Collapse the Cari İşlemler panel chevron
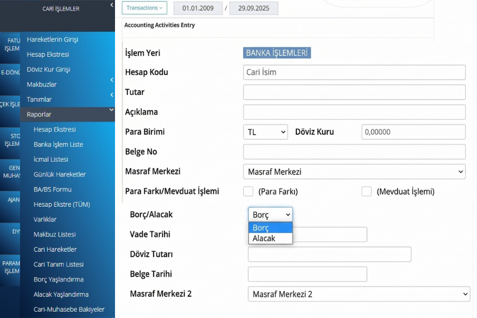The height and width of the screenshot is (318, 477). pos(112,5)
